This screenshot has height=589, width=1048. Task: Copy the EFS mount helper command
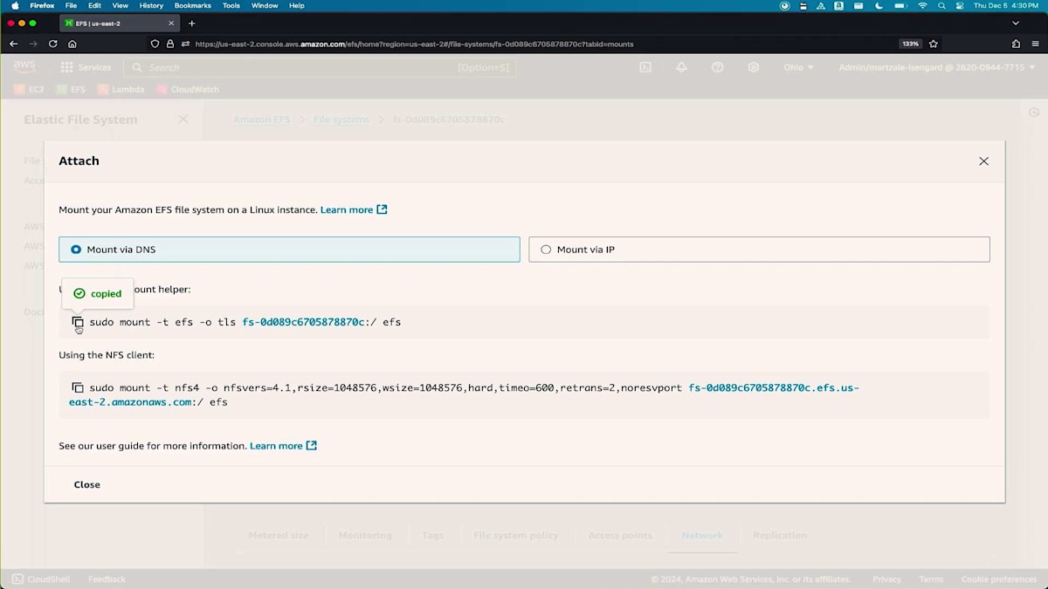tap(78, 323)
